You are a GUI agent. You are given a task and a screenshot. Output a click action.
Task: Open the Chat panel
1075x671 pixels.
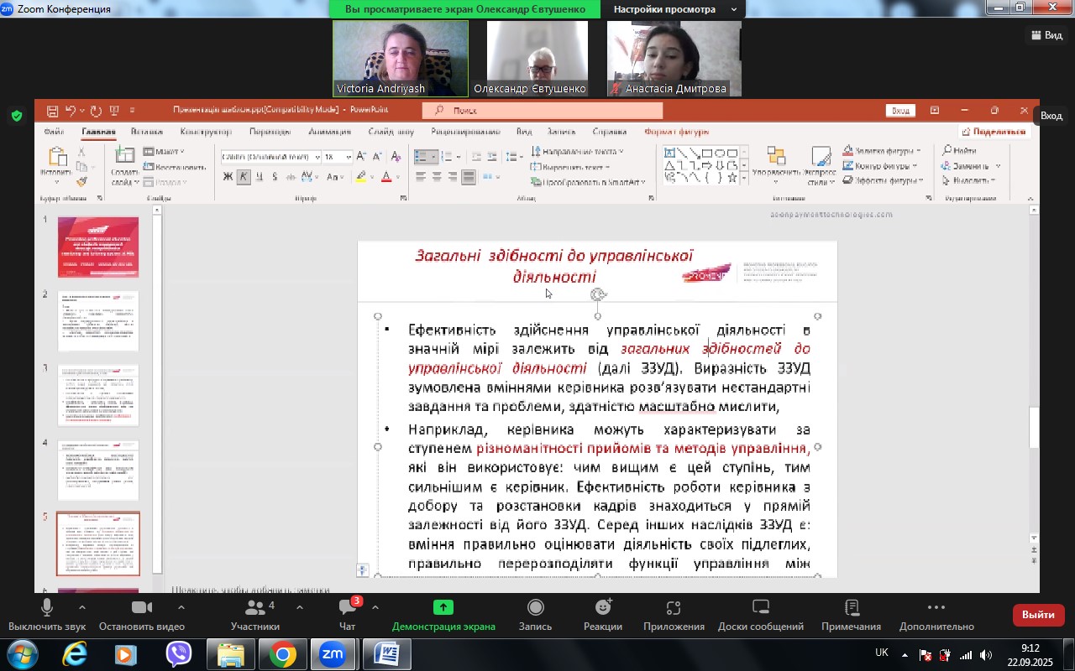pos(347,608)
